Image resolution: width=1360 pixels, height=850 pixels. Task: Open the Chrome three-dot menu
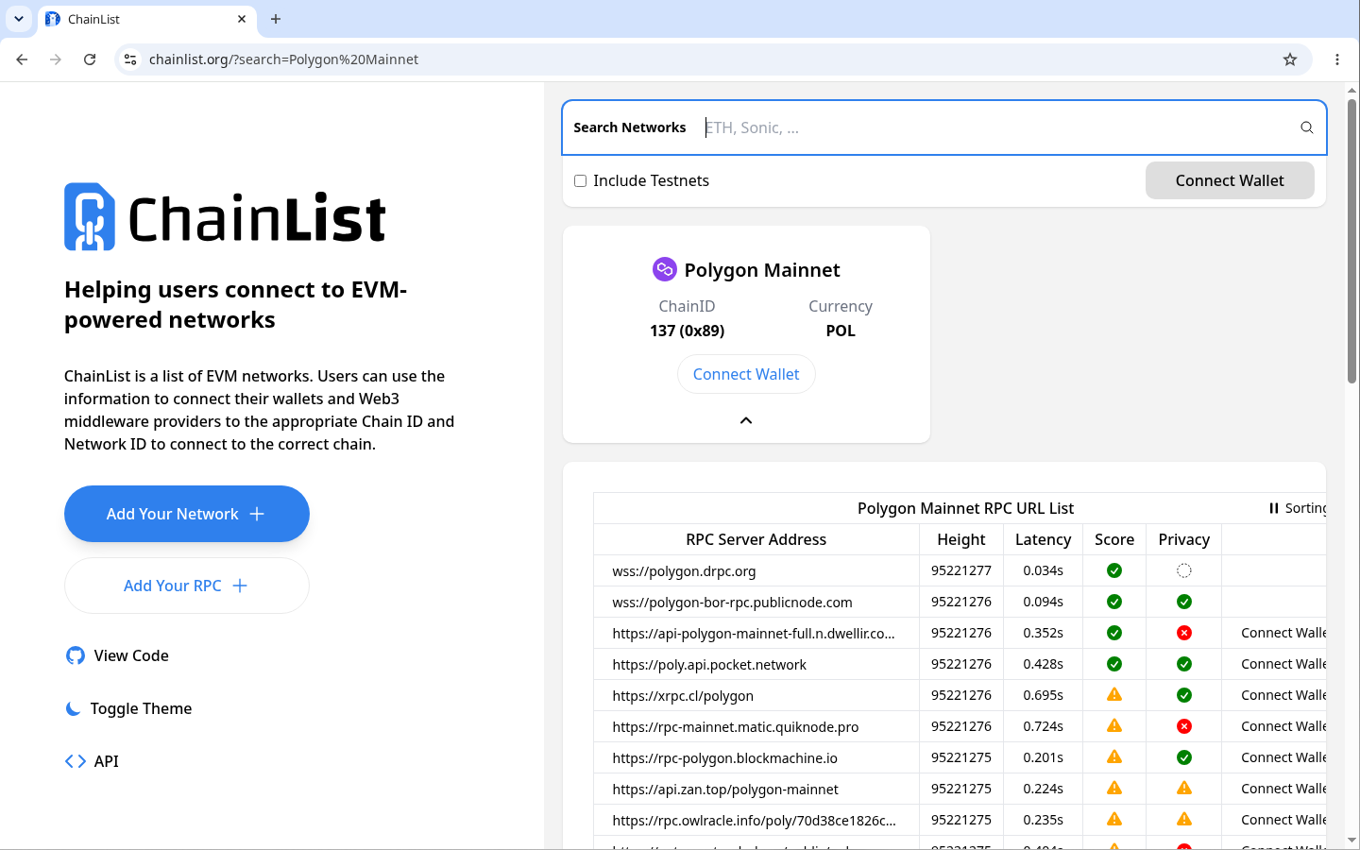[x=1337, y=59]
